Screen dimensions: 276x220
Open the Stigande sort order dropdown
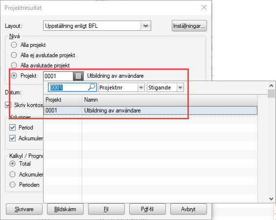click(180, 88)
